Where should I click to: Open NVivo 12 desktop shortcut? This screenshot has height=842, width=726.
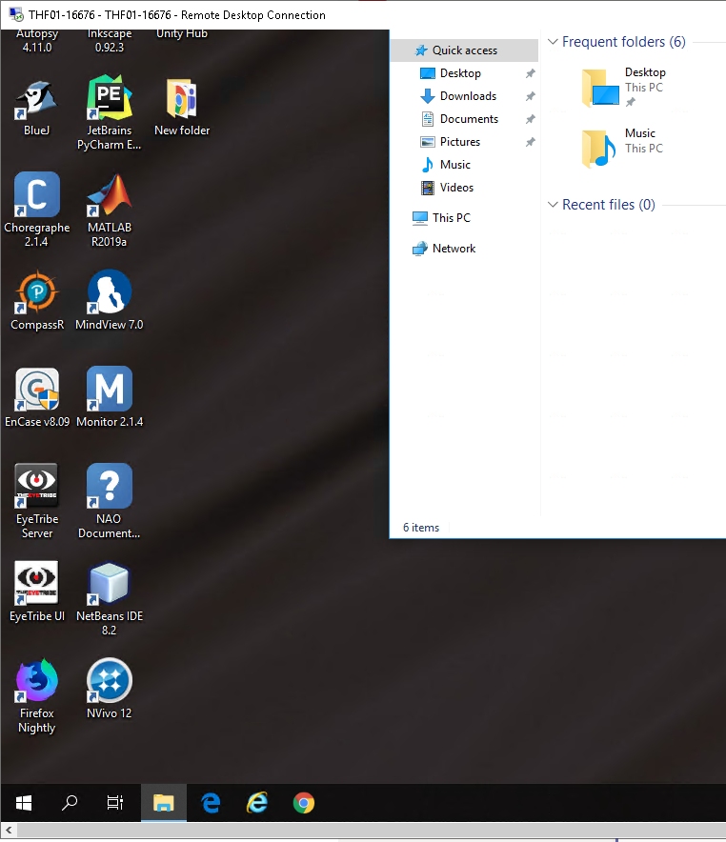[x=109, y=689]
